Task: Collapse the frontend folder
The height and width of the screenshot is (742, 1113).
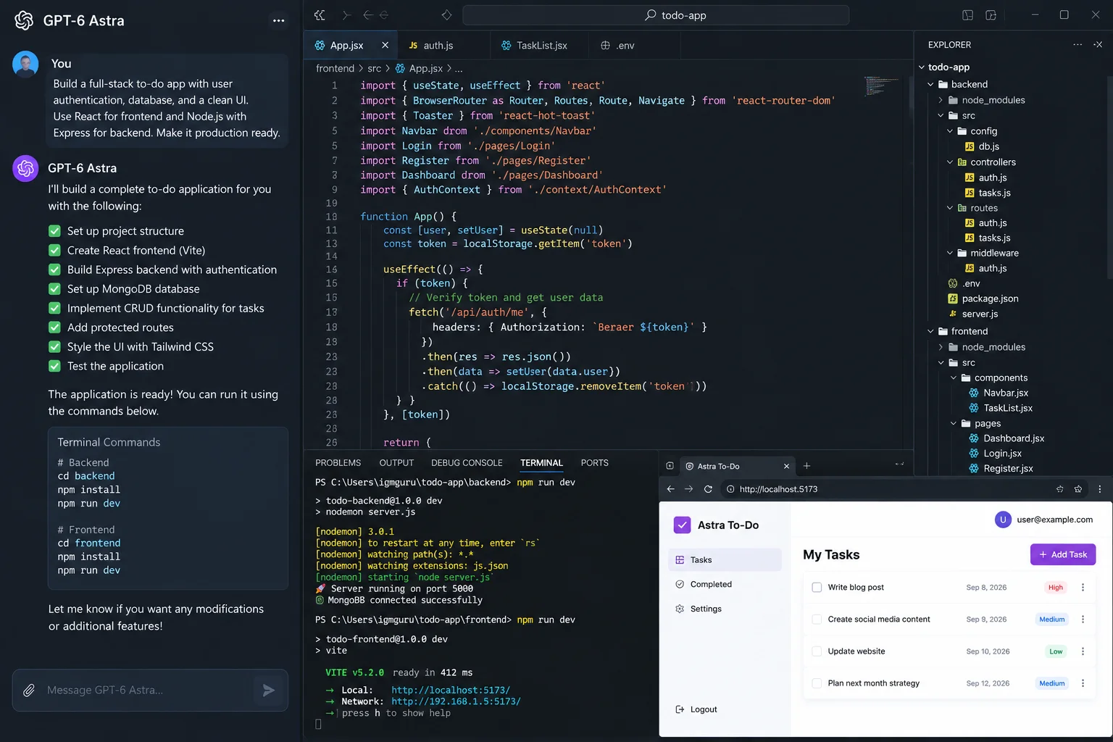Action: 931,331
